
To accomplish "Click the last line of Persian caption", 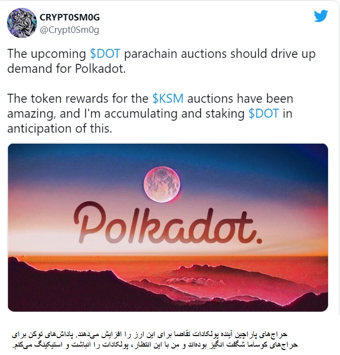I will point(155,345).
